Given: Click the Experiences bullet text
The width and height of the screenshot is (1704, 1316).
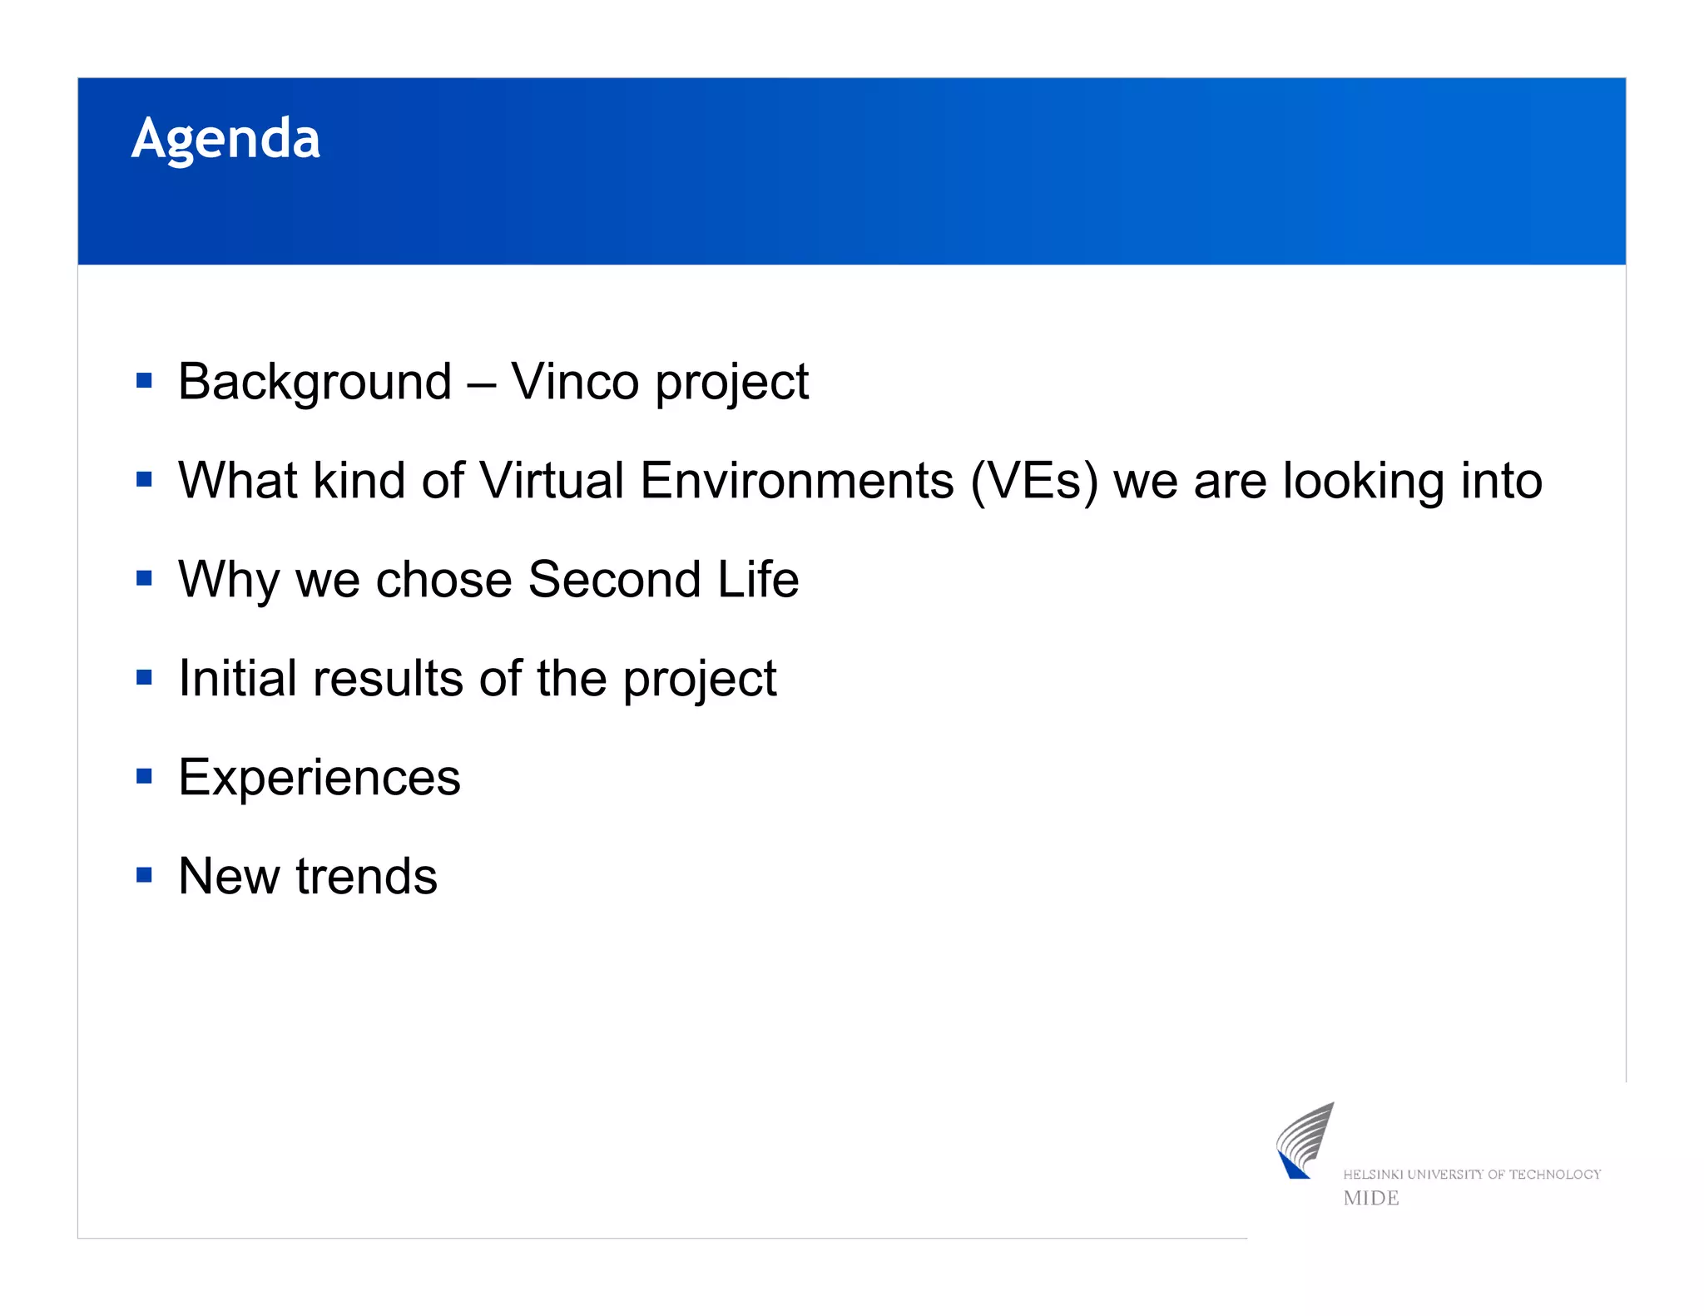Looking at the screenshot, I should (x=319, y=778).
